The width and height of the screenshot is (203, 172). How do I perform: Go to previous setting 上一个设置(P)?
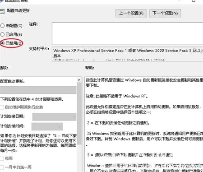coord(131,13)
